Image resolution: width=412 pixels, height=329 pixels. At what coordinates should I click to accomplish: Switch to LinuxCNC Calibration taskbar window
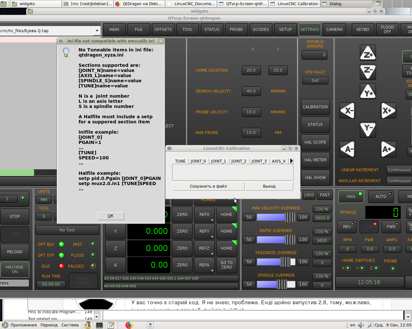point(295,4)
